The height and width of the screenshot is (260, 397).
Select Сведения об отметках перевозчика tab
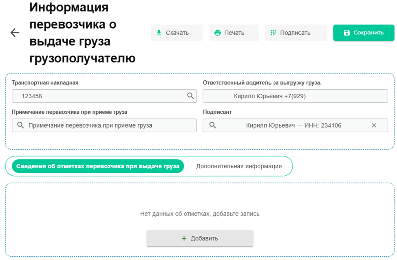coord(98,166)
